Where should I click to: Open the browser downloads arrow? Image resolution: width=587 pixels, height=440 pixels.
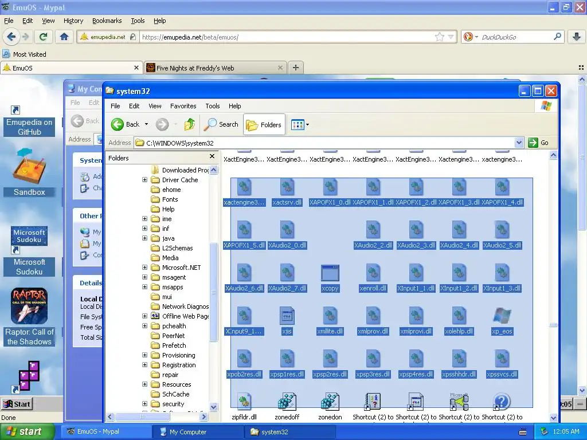coord(577,37)
